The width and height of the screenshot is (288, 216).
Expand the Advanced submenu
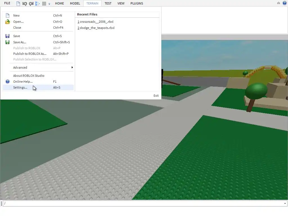pos(38,67)
